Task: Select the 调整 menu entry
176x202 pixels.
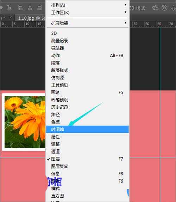Action: click(87, 144)
